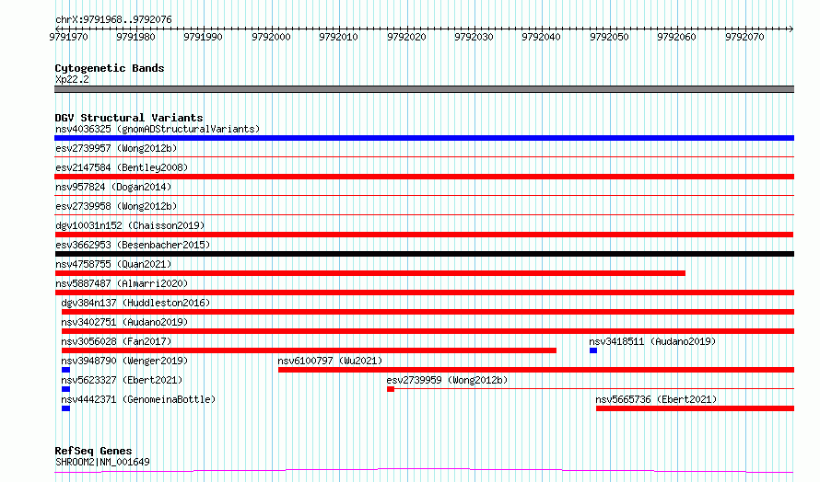Open nsv5665736 (Ebert2021) label
The image size is (820, 482).
pyautogui.click(x=656, y=399)
